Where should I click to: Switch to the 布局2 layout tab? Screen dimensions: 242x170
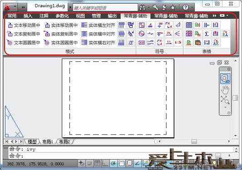(64, 141)
